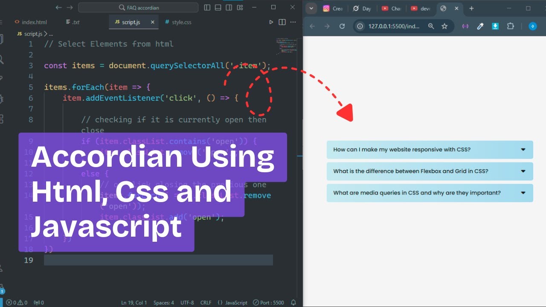Click arrow on the responsive website FAQ item
The width and height of the screenshot is (546, 307).
pos(523,150)
